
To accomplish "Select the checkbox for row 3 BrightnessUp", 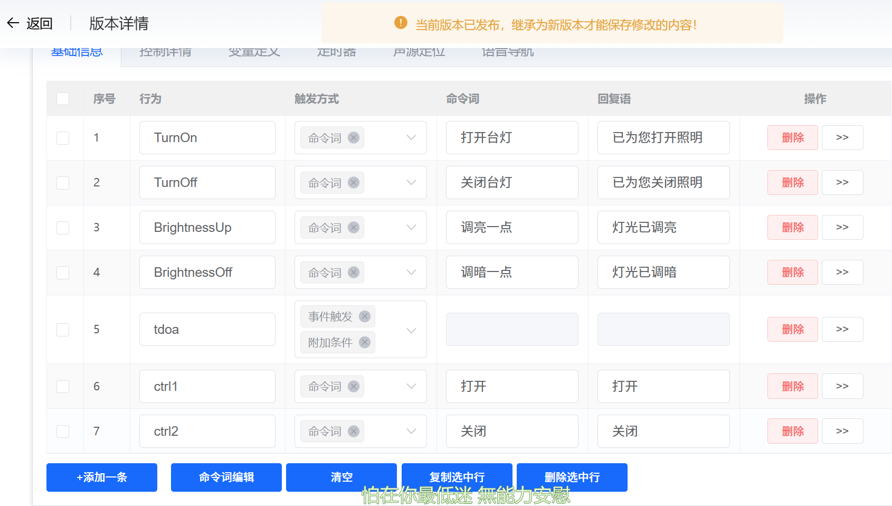I will point(63,227).
